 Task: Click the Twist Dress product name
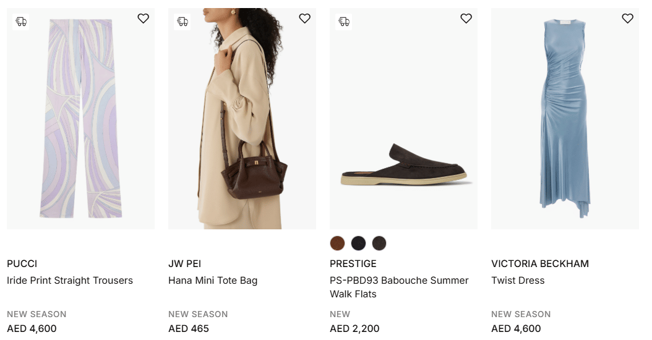click(518, 280)
